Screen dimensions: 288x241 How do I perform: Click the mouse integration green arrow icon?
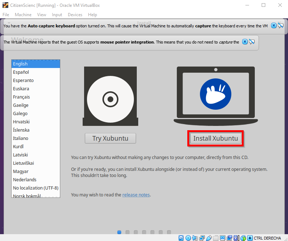[243, 238]
